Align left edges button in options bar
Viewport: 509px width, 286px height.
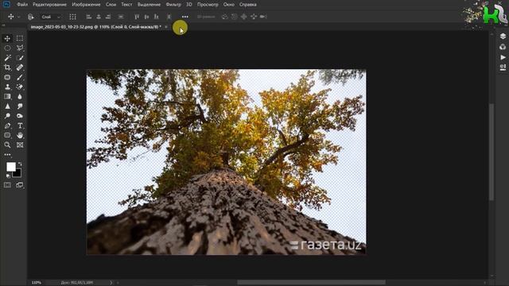[x=88, y=17]
